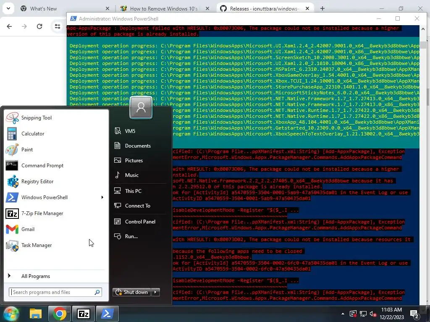This screenshot has height=322, width=430.
Task: Go back in Chrome
Action: (9, 26)
